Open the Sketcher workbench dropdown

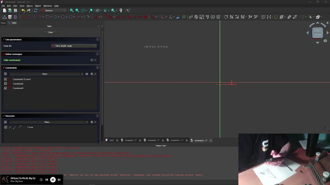[x=54, y=11]
